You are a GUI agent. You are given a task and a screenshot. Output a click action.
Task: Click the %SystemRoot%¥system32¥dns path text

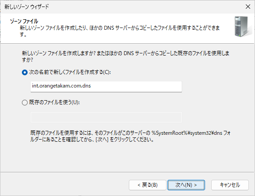click(x=187, y=133)
